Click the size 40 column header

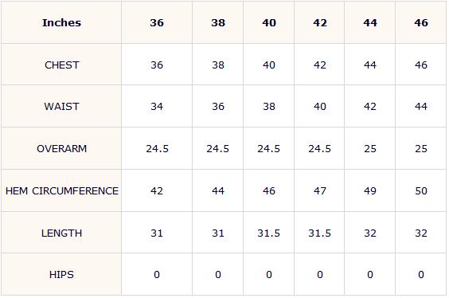[269, 22]
